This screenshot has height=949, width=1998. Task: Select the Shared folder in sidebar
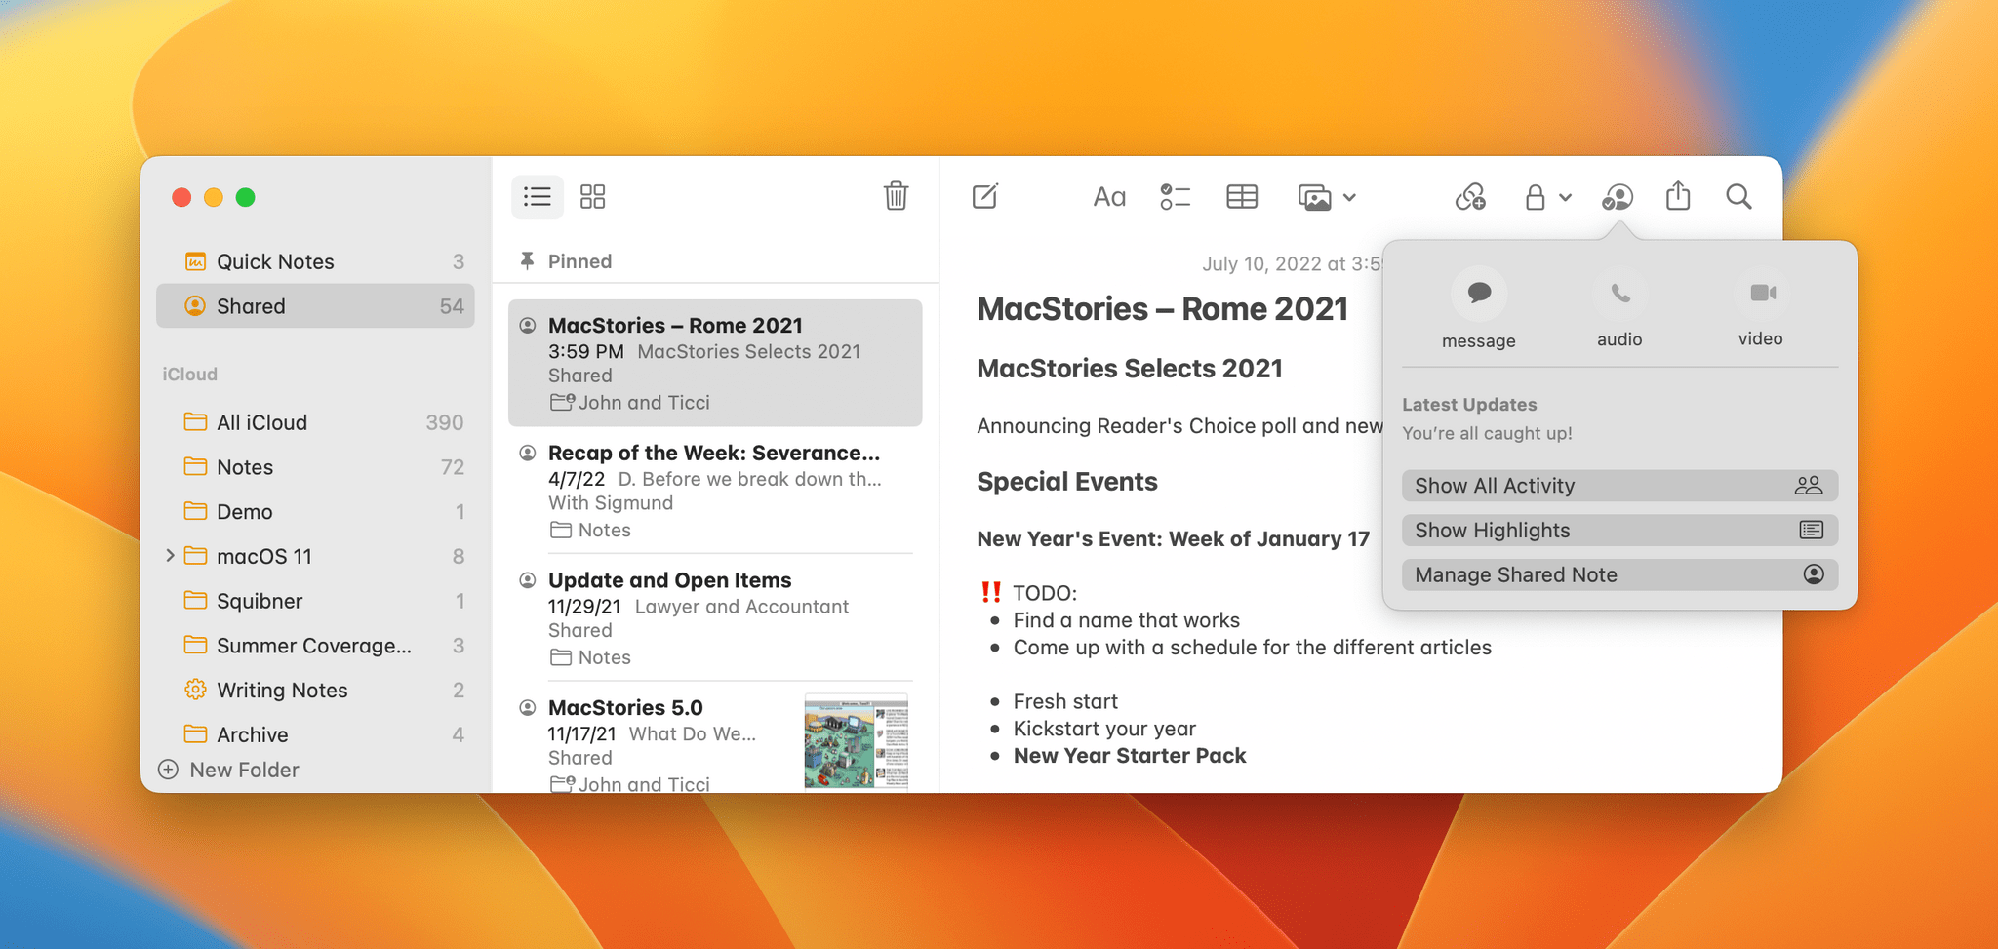315,306
